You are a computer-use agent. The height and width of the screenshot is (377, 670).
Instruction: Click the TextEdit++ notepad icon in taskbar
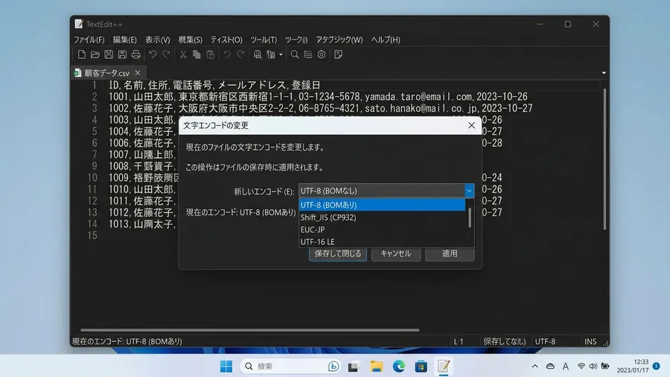pyautogui.click(x=443, y=367)
